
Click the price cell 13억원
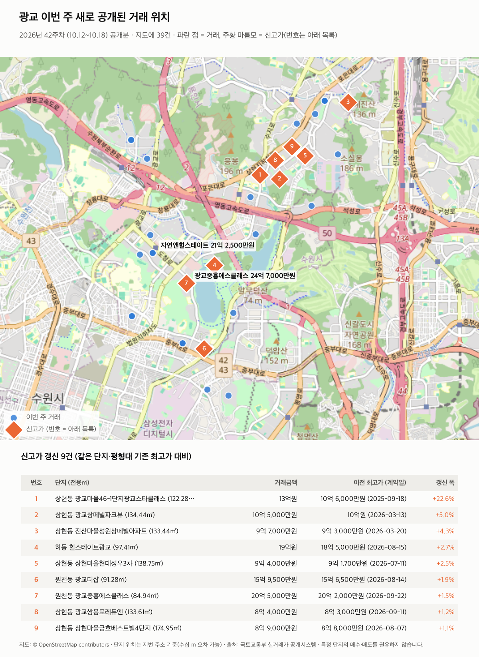(x=288, y=499)
